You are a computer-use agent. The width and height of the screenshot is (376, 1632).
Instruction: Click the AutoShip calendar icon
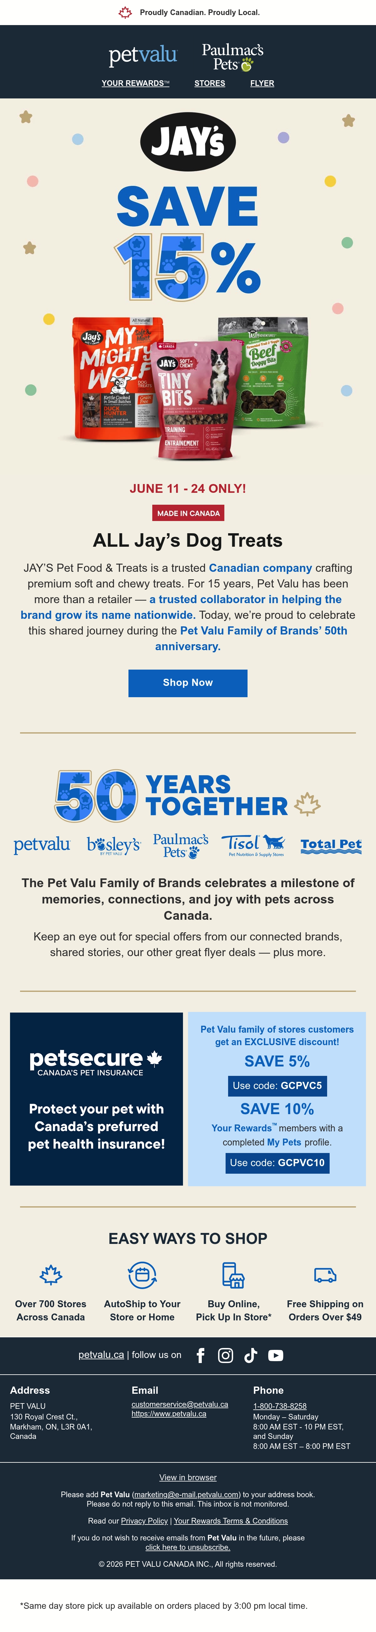point(143,1275)
